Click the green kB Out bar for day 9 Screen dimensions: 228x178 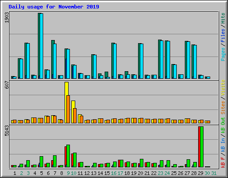pos(68,156)
